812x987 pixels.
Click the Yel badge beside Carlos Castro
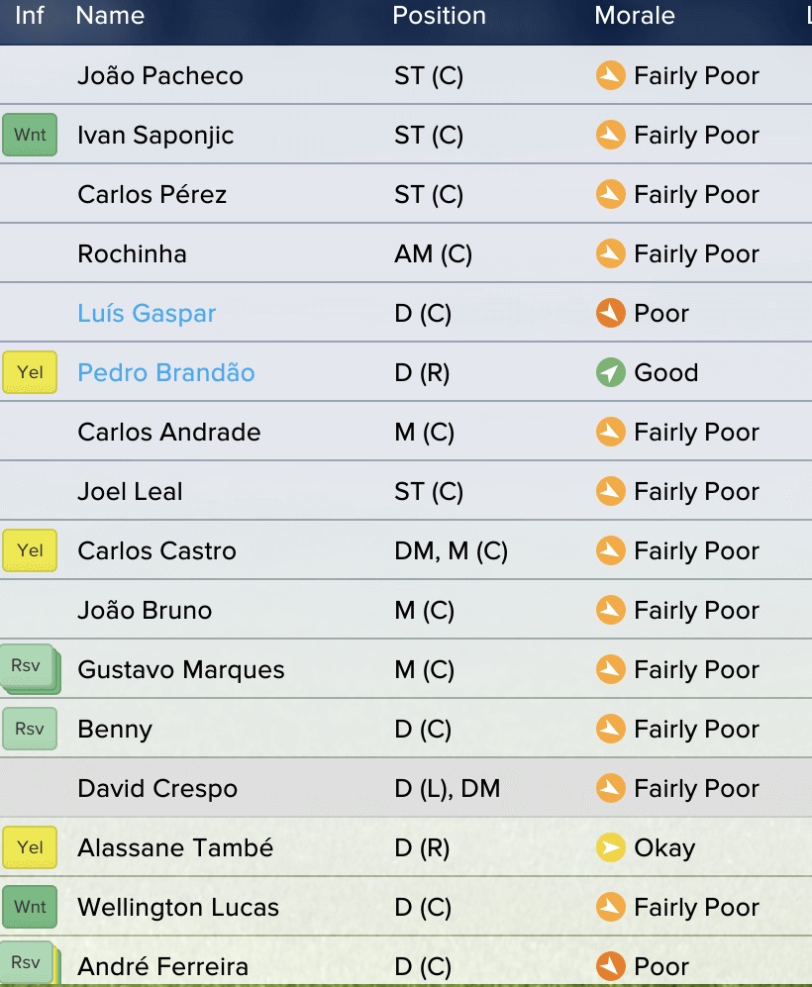click(x=30, y=550)
